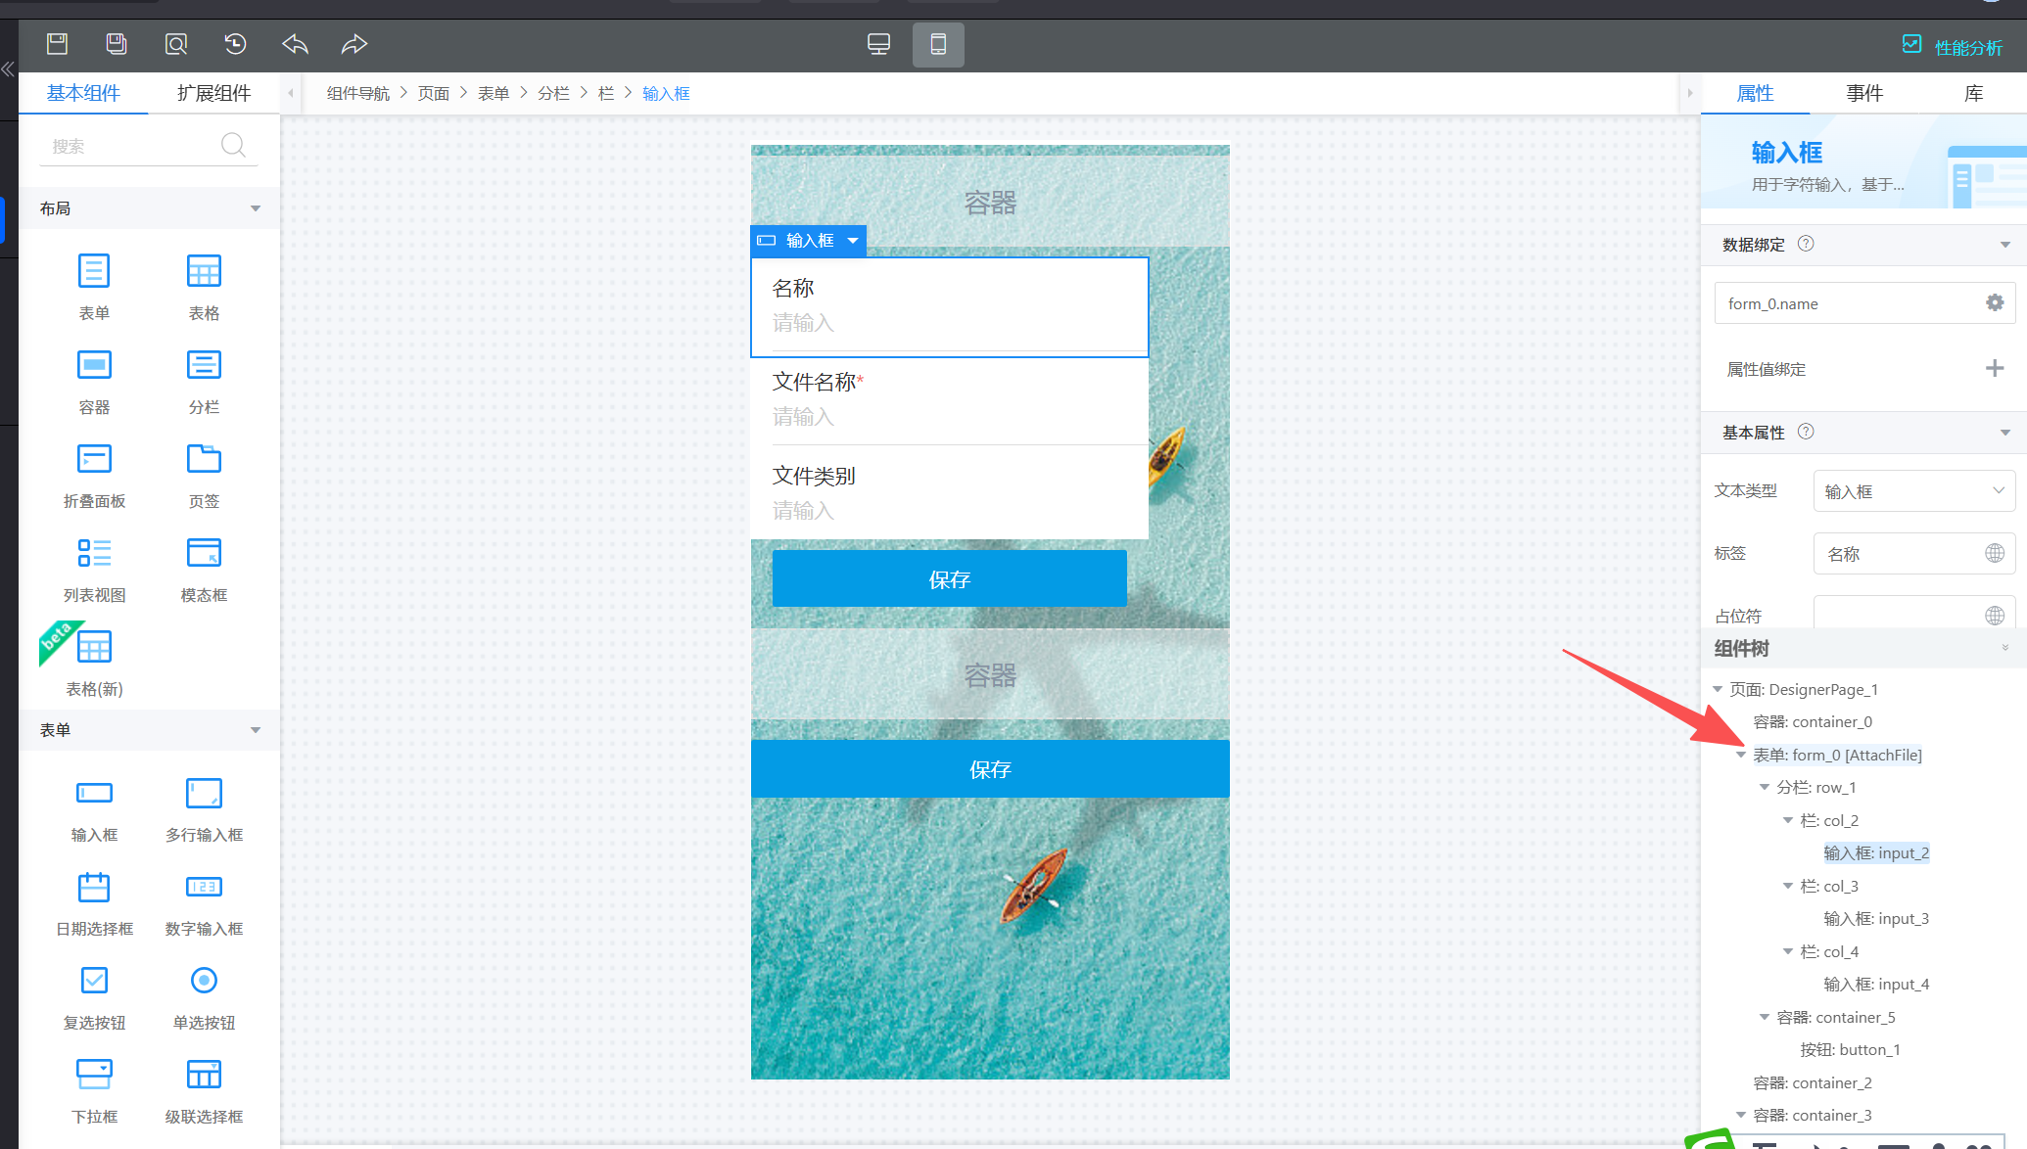
Task: Click the undo arrow in toolbar
Action: 295,44
